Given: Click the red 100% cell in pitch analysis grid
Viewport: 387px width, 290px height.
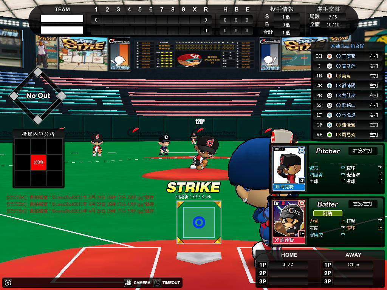Looking at the screenshot, I should 38,162.
